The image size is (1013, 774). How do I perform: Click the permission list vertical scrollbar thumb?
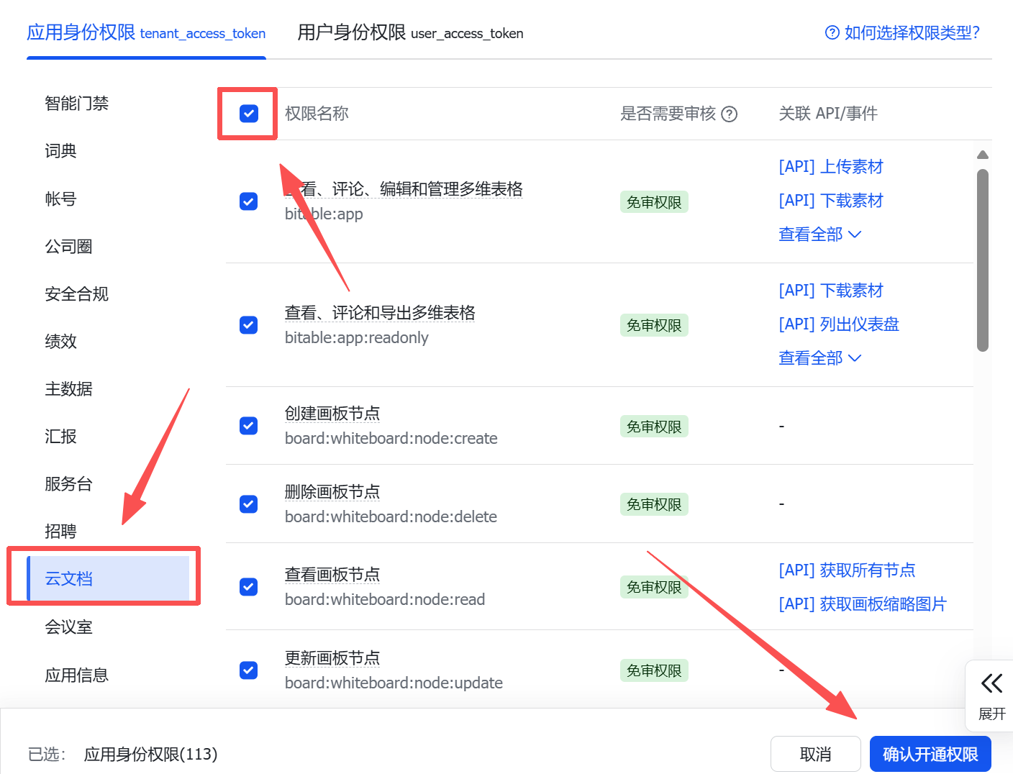coord(983,260)
